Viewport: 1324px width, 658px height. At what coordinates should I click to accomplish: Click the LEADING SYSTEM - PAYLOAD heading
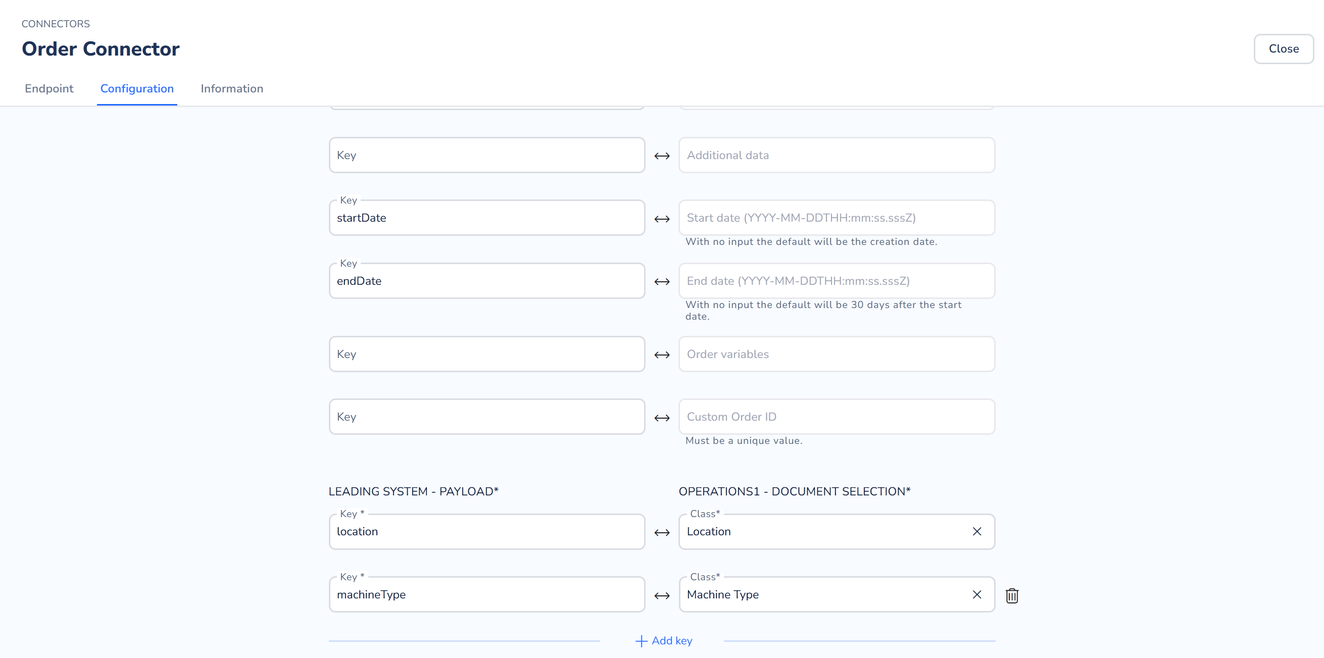coord(414,491)
